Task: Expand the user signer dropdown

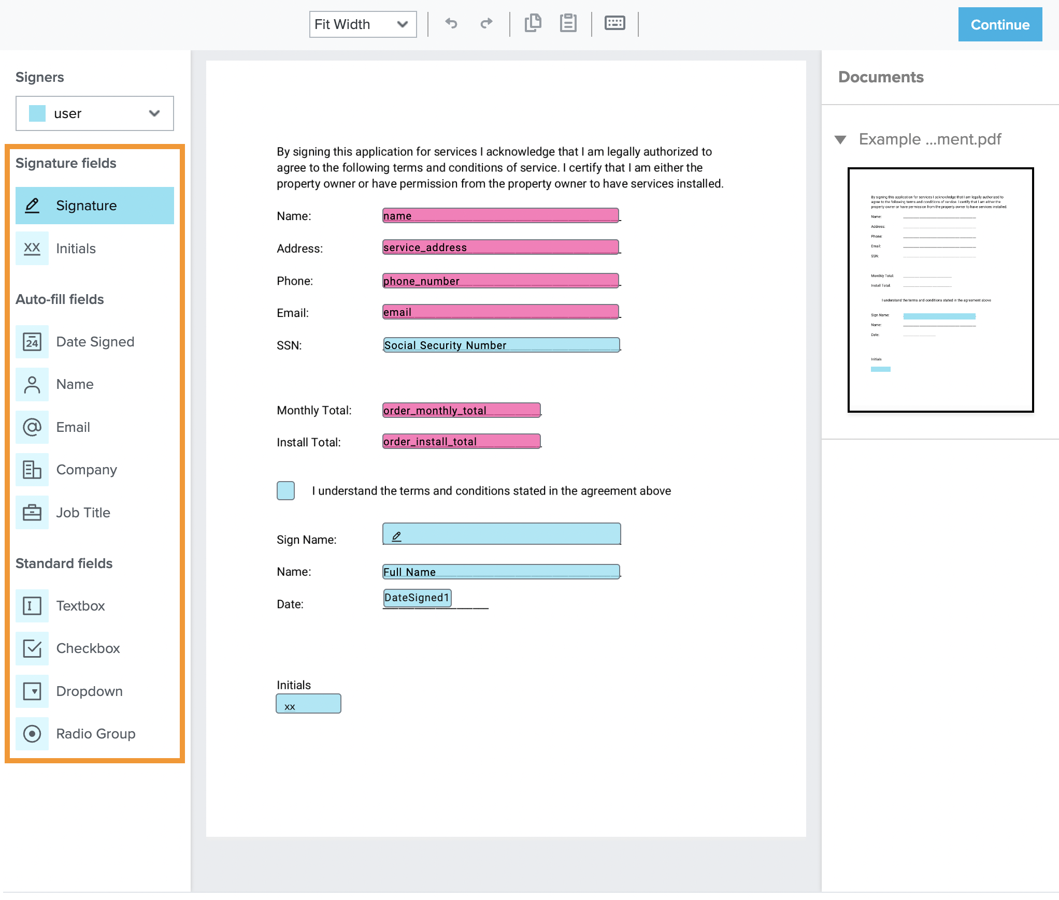Action: click(x=154, y=113)
